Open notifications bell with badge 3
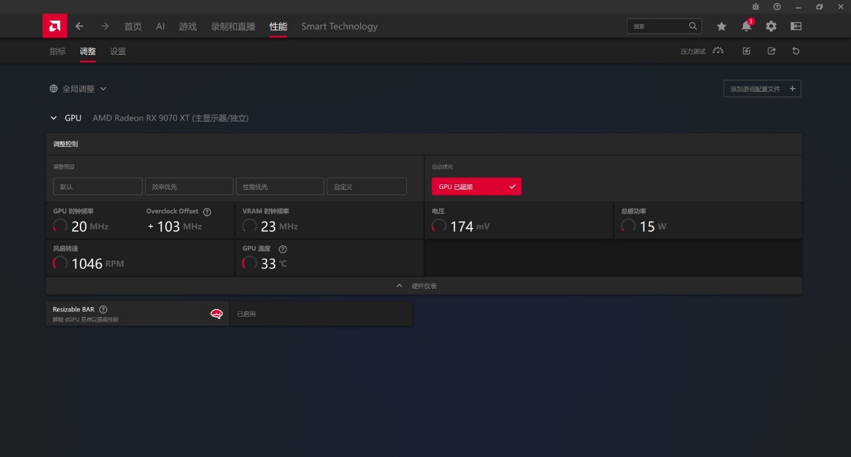This screenshot has height=457, width=851. [746, 26]
